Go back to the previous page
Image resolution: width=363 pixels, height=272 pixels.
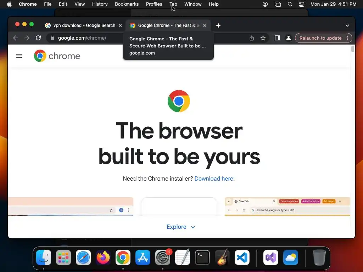coord(16,38)
